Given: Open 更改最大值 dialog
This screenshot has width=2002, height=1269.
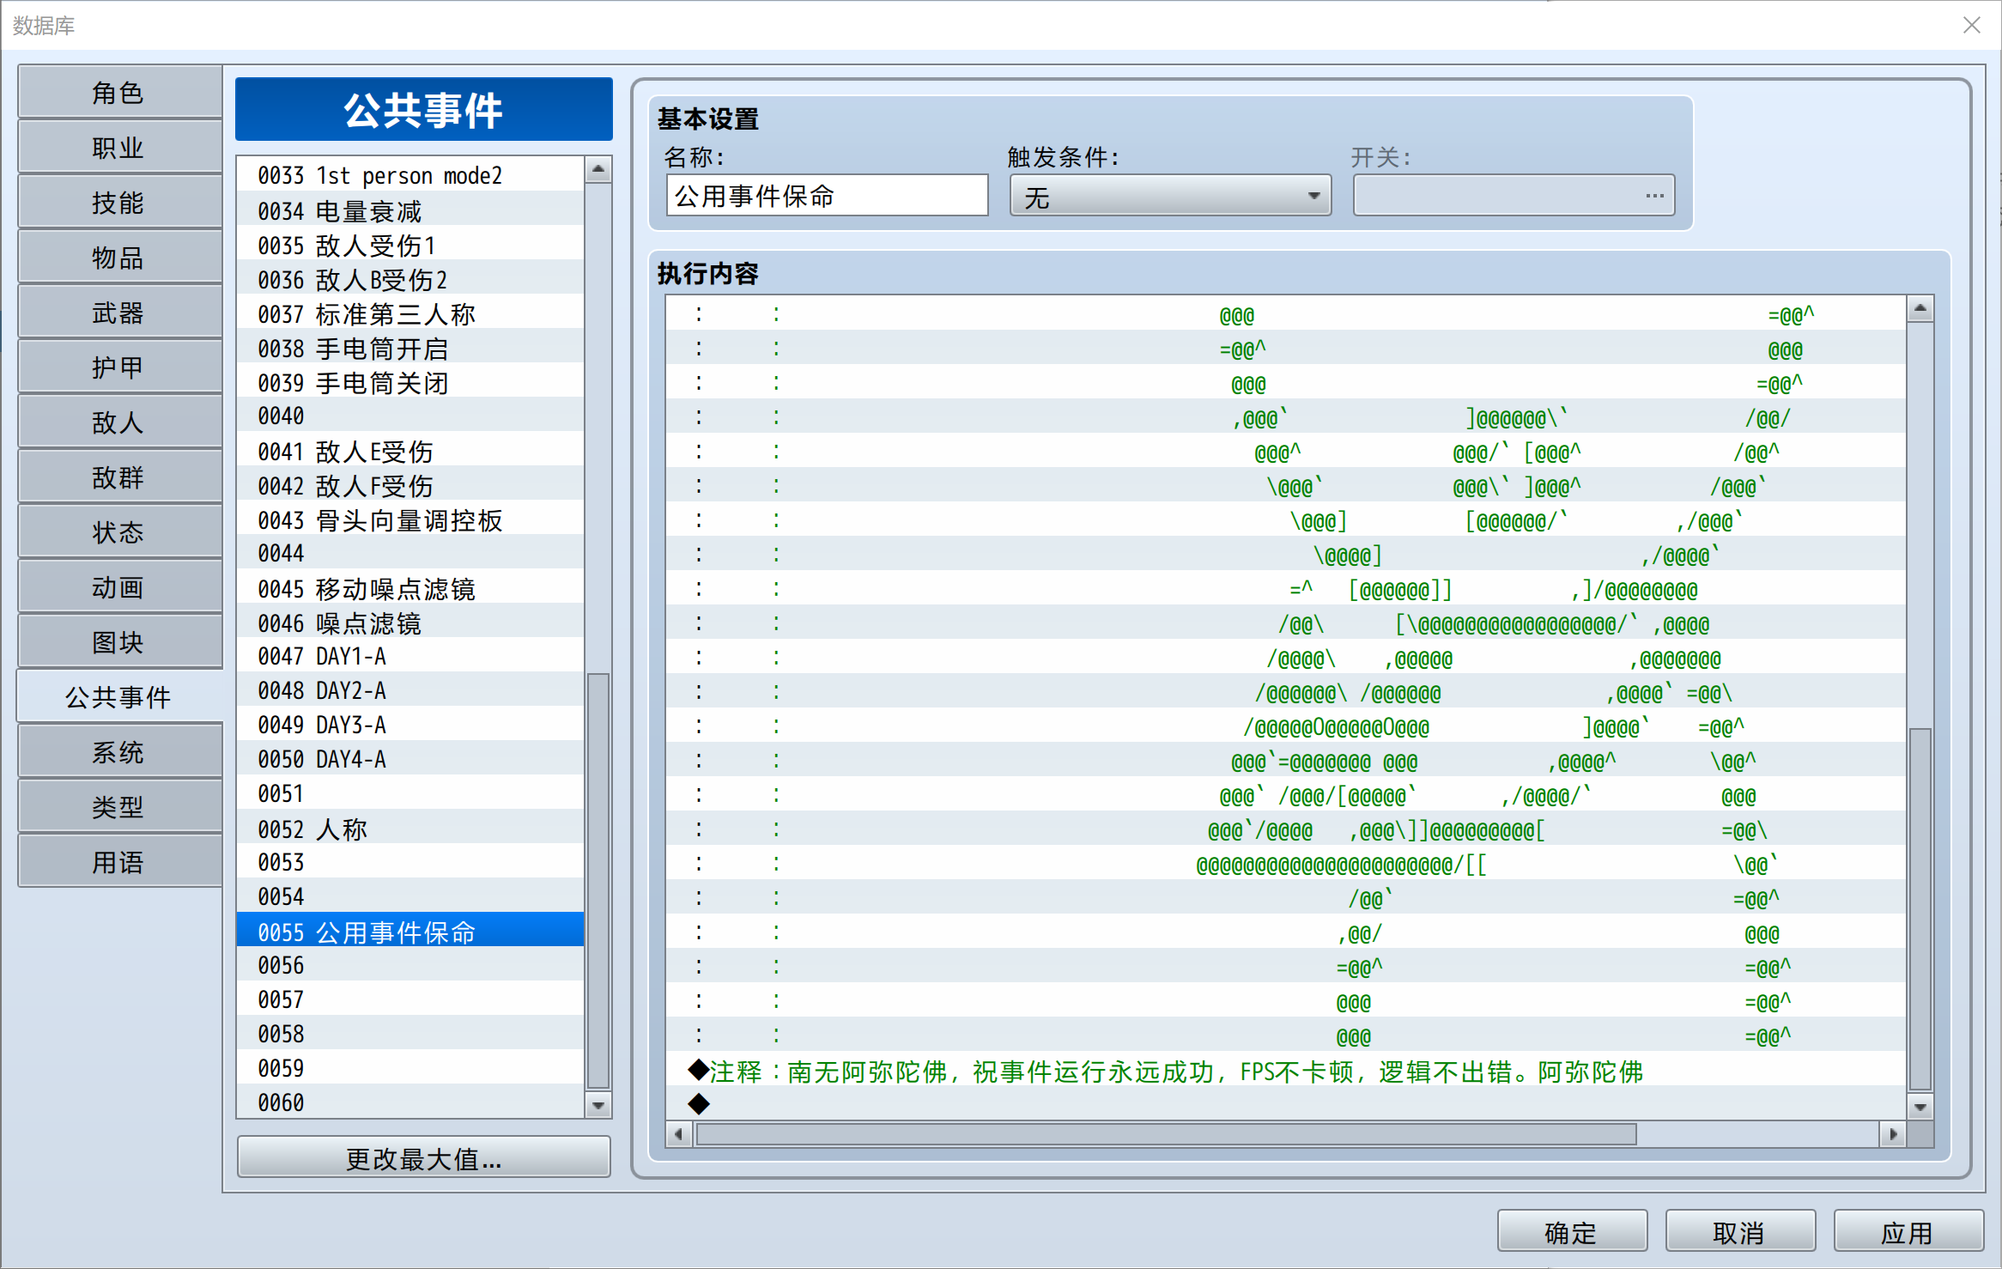Looking at the screenshot, I should click(423, 1158).
